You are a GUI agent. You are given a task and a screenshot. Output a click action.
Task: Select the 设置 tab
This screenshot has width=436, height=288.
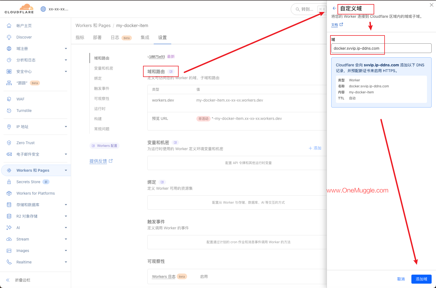point(162,38)
